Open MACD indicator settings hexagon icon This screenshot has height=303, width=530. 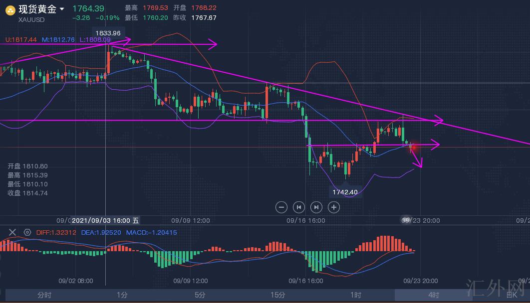(x=27, y=232)
